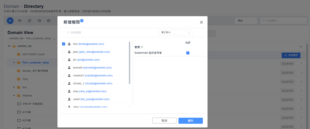Click the user list vertical scrollbar

tap(129, 63)
